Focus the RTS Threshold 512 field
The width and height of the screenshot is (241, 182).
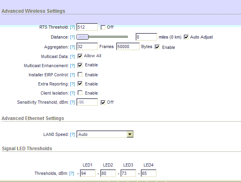pos(87,27)
